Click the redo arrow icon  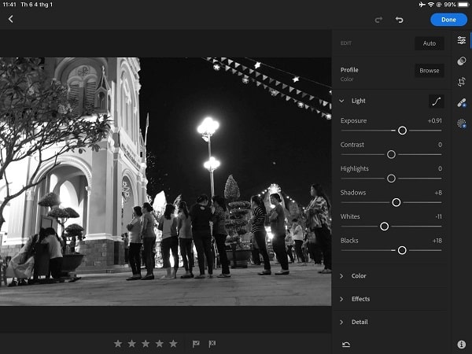(x=378, y=20)
